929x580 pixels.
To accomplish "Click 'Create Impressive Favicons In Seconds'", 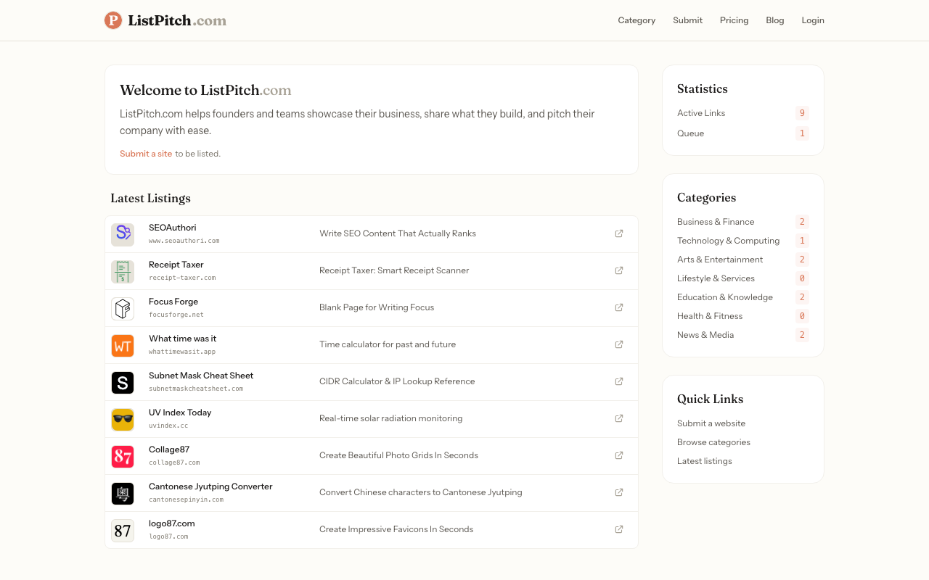I will pyautogui.click(x=396, y=529).
